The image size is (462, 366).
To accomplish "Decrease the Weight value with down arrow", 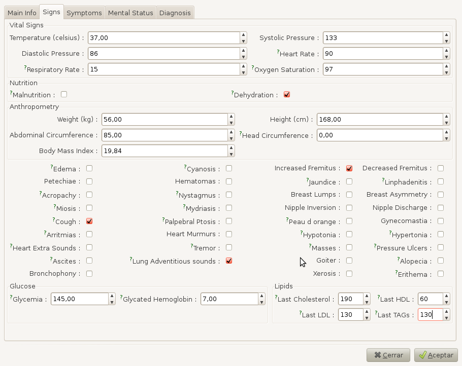I will (x=231, y=123).
